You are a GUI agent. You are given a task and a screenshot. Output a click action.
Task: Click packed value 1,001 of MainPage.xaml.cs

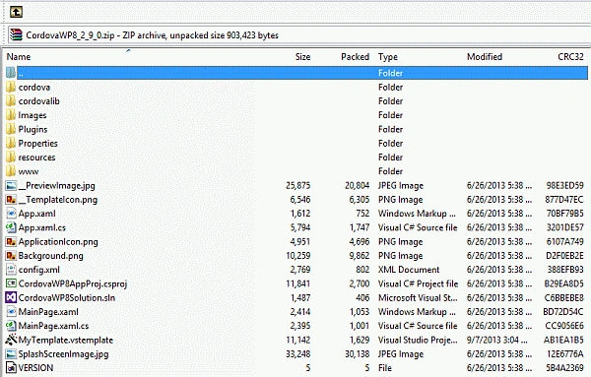[x=360, y=326]
